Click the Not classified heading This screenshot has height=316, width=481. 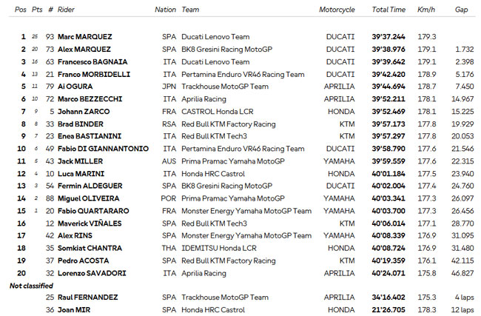(x=31, y=286)
